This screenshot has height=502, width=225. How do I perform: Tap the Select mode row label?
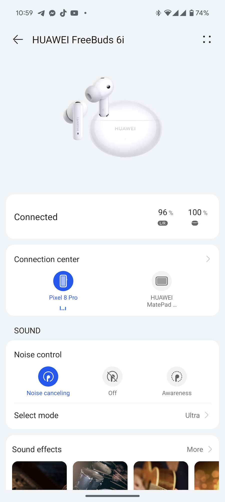coord(36,415)
